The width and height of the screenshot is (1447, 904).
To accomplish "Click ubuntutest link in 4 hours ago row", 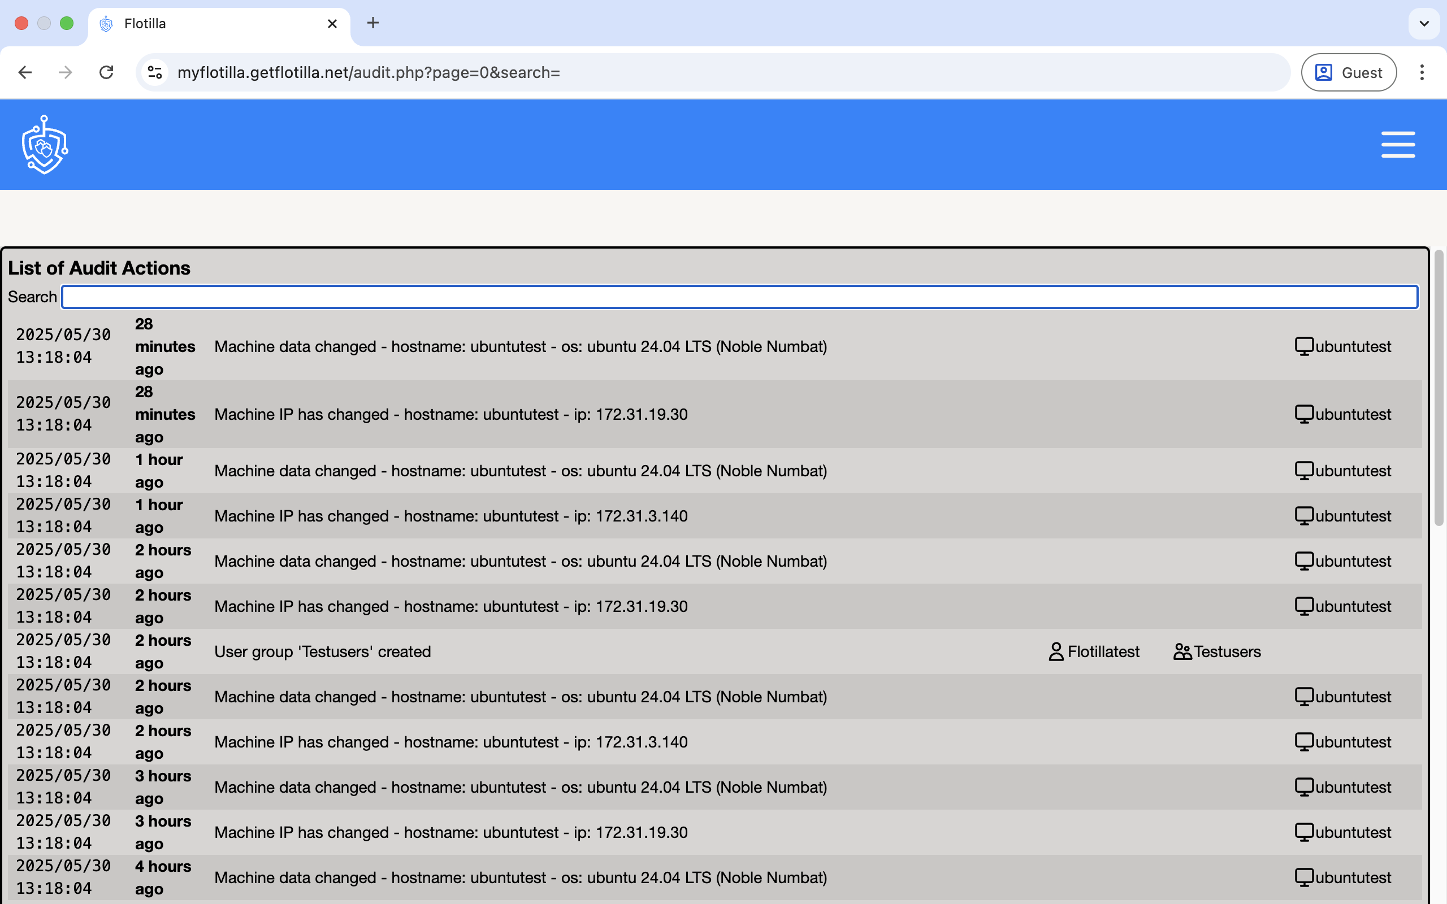I will pos(1353,877).
